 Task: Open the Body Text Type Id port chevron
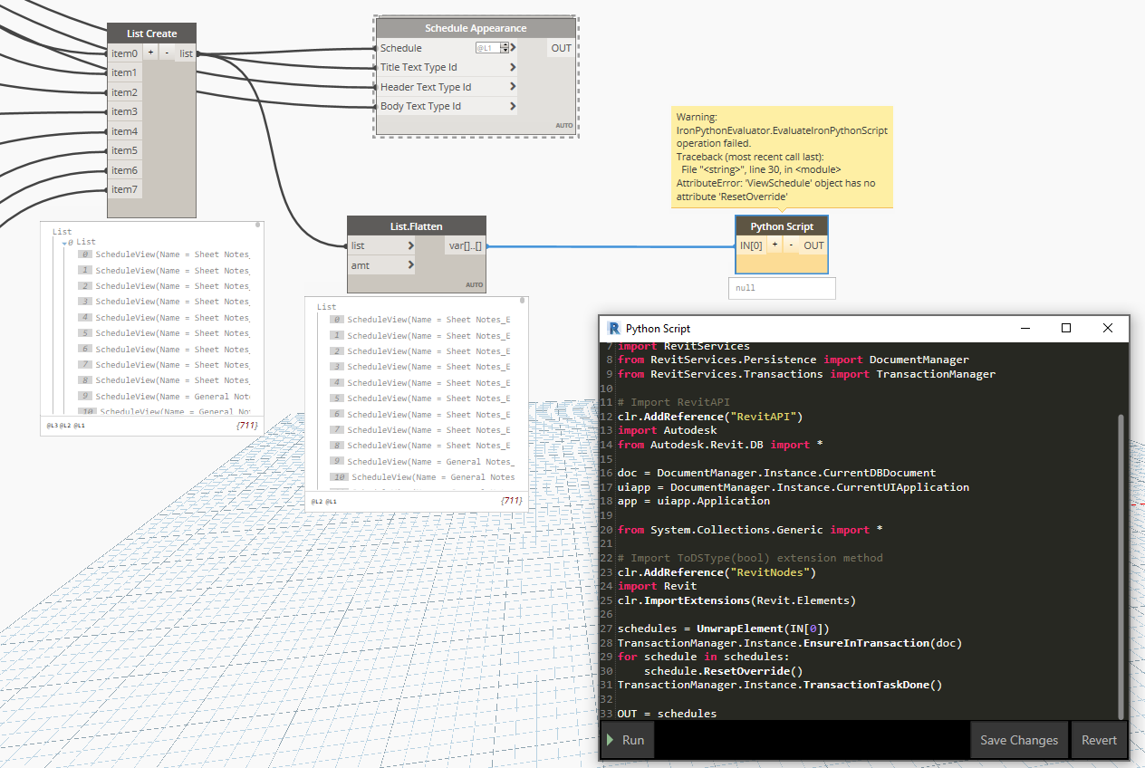514,106
